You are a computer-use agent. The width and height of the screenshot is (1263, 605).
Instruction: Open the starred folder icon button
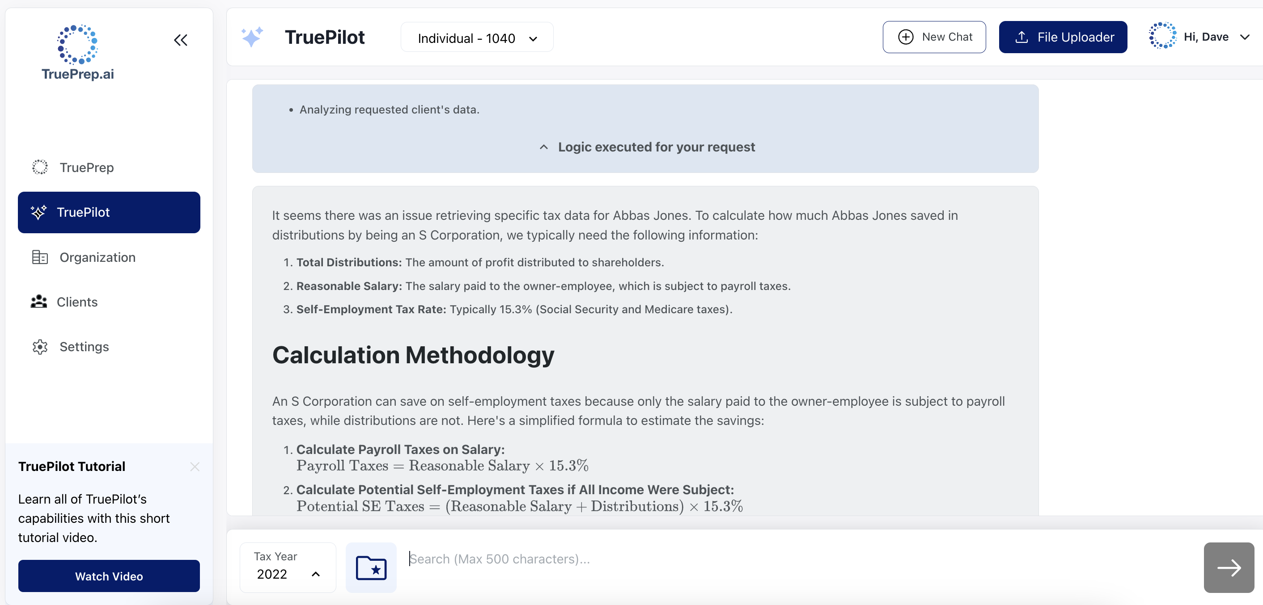pyautogui.click(x=371, y=568)
